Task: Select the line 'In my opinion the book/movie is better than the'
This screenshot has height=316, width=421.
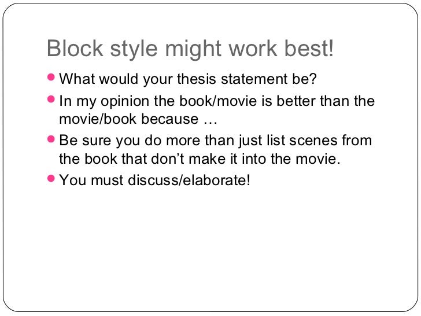Action: point(217,102)
